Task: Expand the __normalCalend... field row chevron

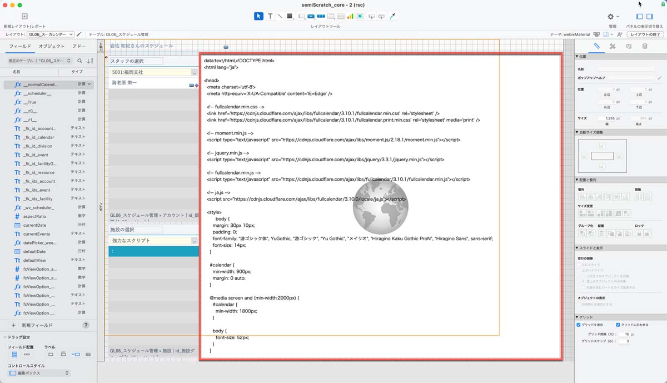Action: pos(90,84)
